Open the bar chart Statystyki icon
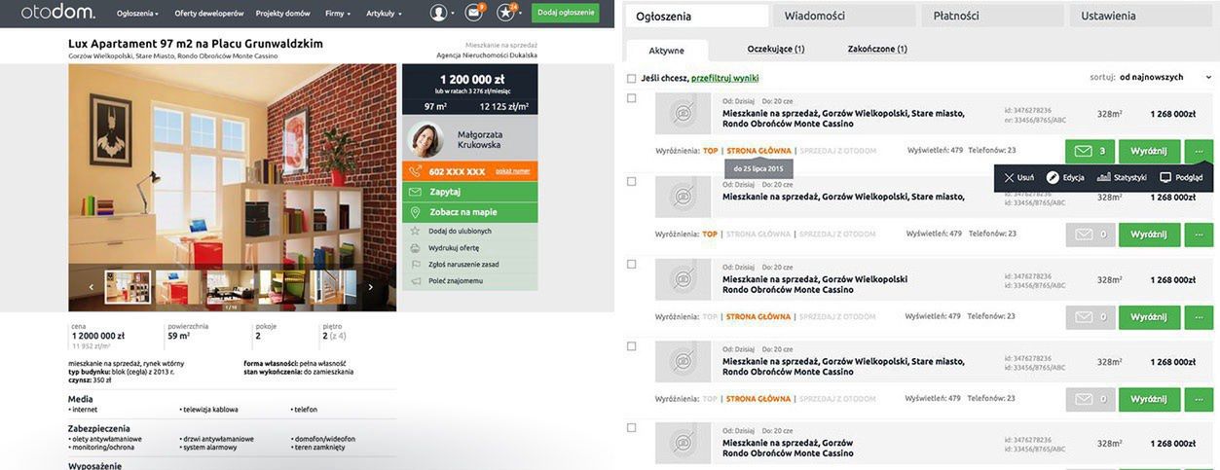Viewport: 1220px width, 470px height. (x=1104, y=178)
